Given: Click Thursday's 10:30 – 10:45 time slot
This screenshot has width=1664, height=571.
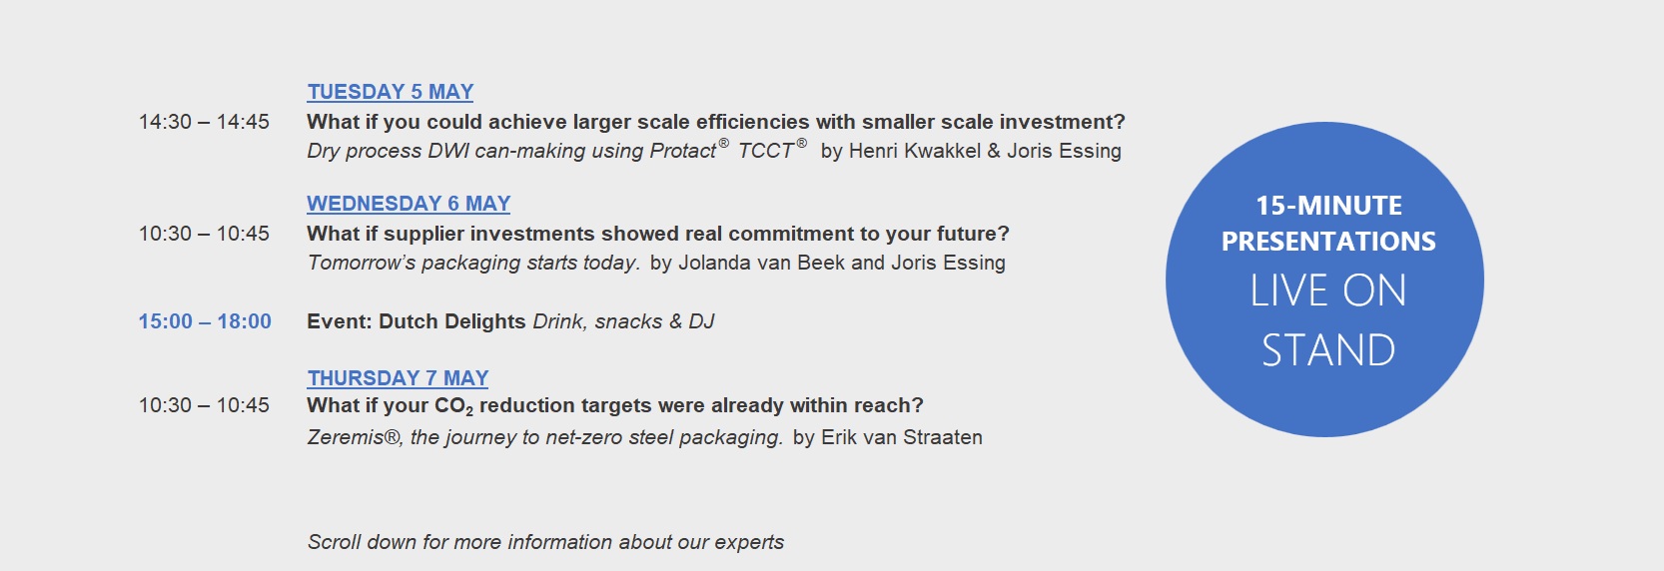Looking at the screenshot, I should [x=204, y=405].
